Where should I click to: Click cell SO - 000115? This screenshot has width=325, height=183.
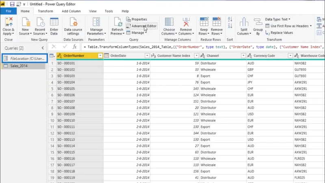[80, 152]
